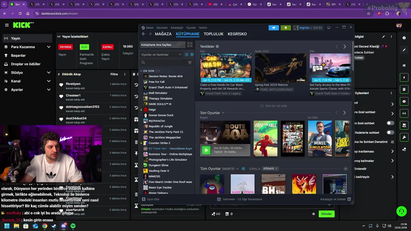The image size is (411, 231).
Task: Bookmark this page with the star icon
Action: point(369,13)
